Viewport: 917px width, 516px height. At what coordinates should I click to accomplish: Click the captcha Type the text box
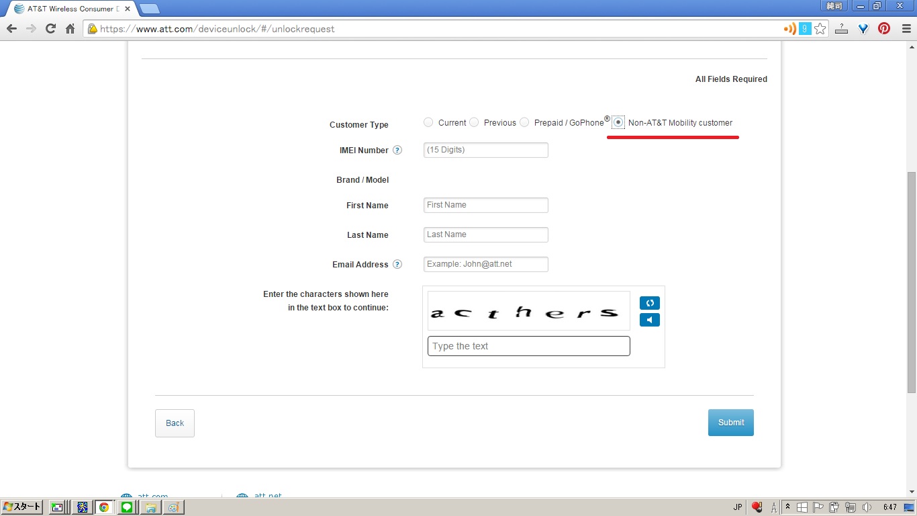pos(529,346)
